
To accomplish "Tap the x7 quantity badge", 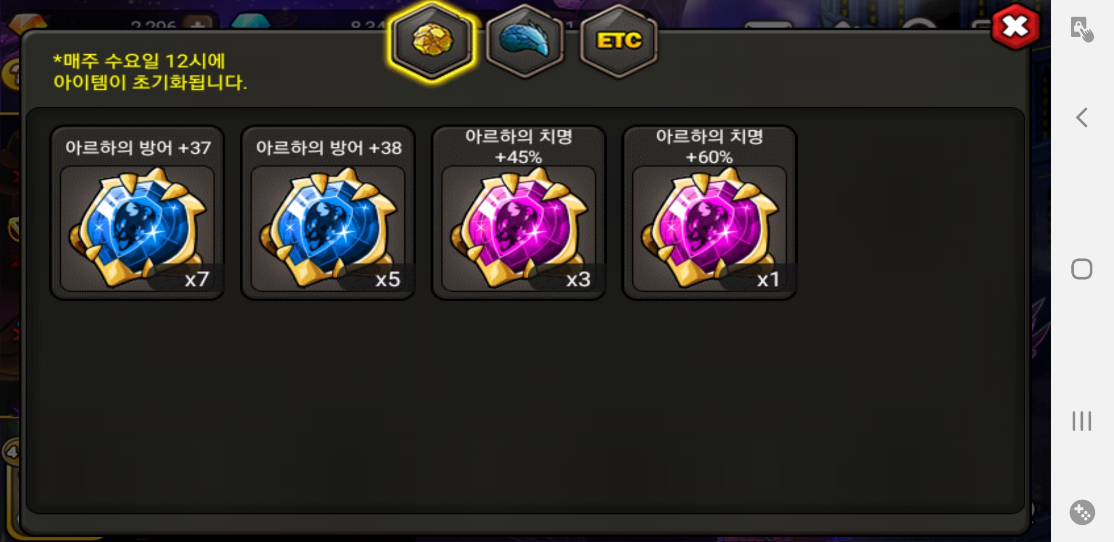I will tap(196, 279).
